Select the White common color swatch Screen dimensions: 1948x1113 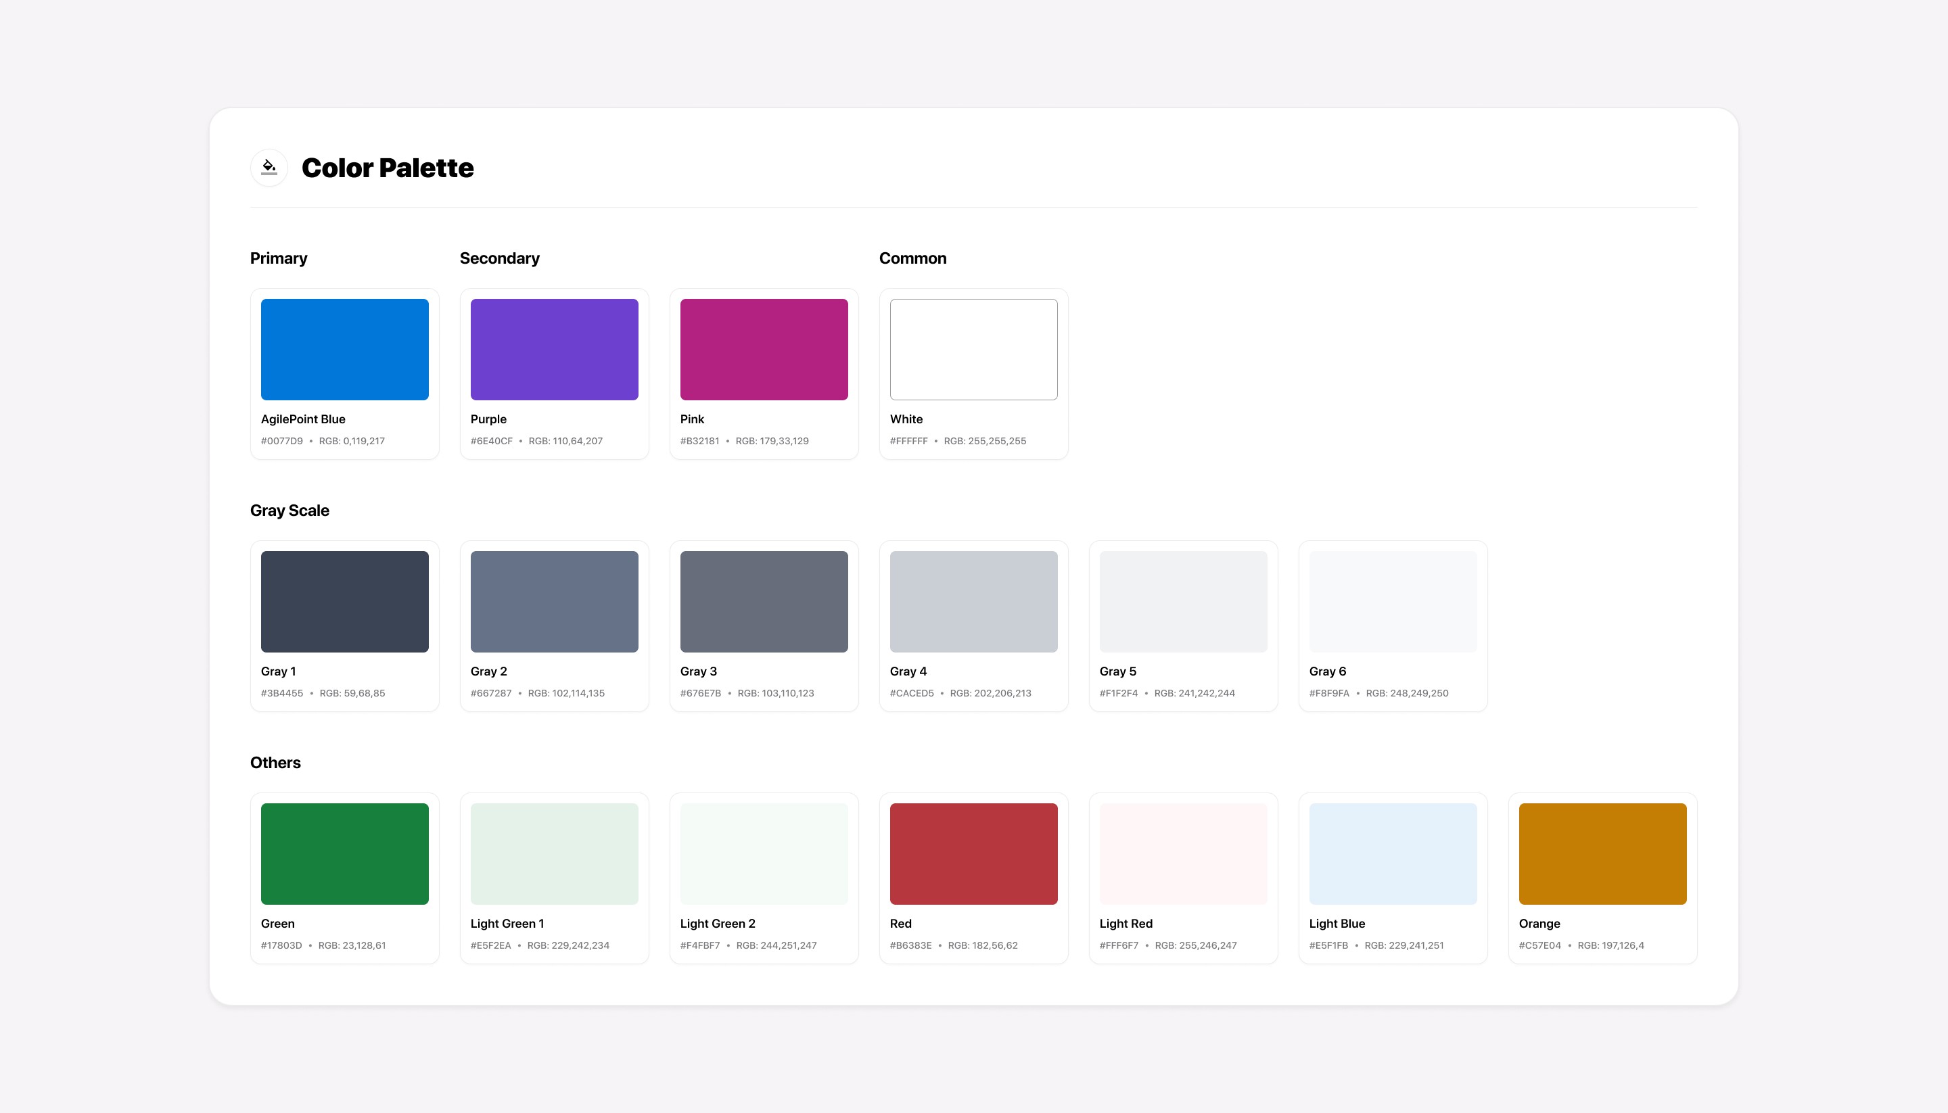[x=973, y=350]
